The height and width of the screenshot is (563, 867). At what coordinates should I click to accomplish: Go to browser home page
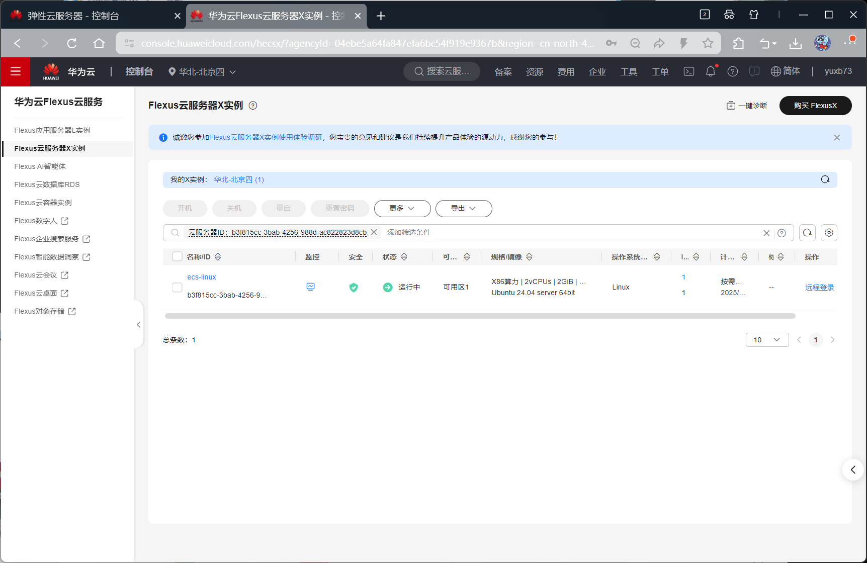click(x=99, y=43)
